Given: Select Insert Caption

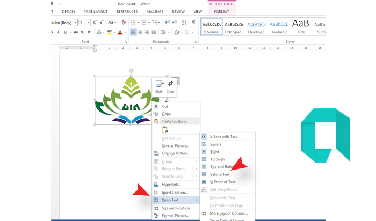Looking at the screenshot, I should point(176,193).
